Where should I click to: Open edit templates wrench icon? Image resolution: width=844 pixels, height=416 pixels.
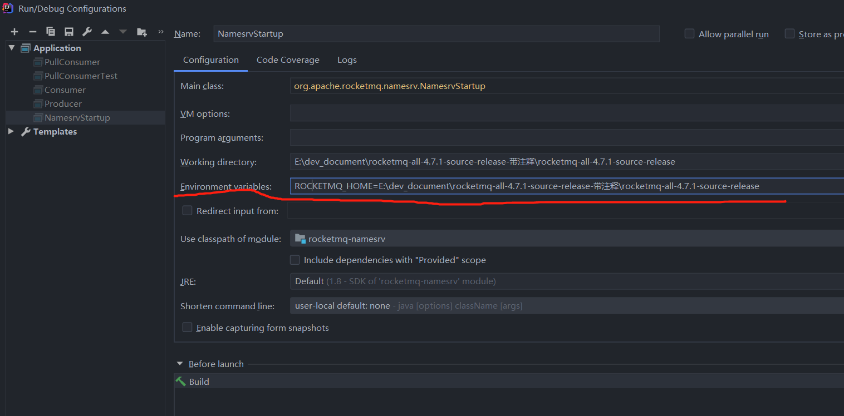[x=87, y=32]
